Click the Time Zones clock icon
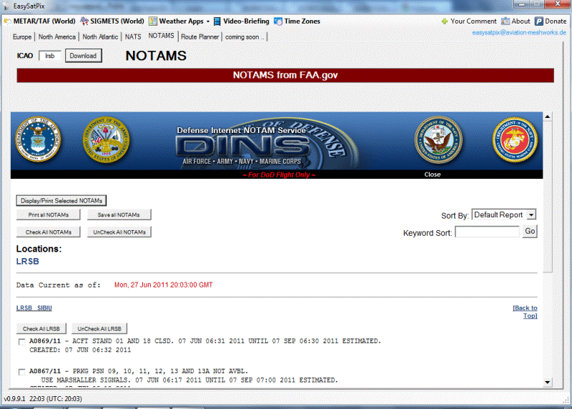This screenshot has height=409, width=572. point(278,21)
